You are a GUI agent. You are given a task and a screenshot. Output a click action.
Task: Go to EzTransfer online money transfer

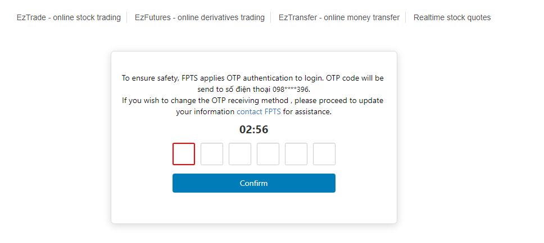(x=339, y=17)
